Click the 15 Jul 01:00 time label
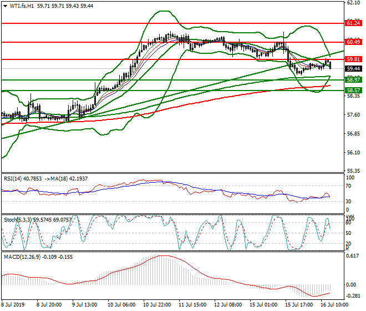366x311 pixels. pos(264,305)
